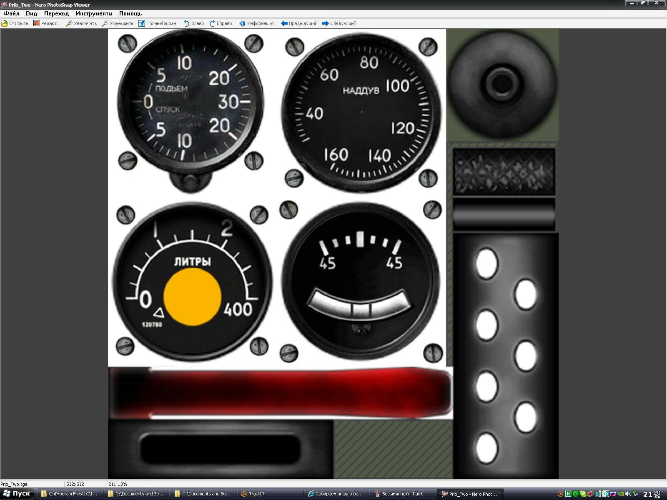Switch to the Собираем инфу browser window
Screen dimensions: 667x500
pos(336,494)
